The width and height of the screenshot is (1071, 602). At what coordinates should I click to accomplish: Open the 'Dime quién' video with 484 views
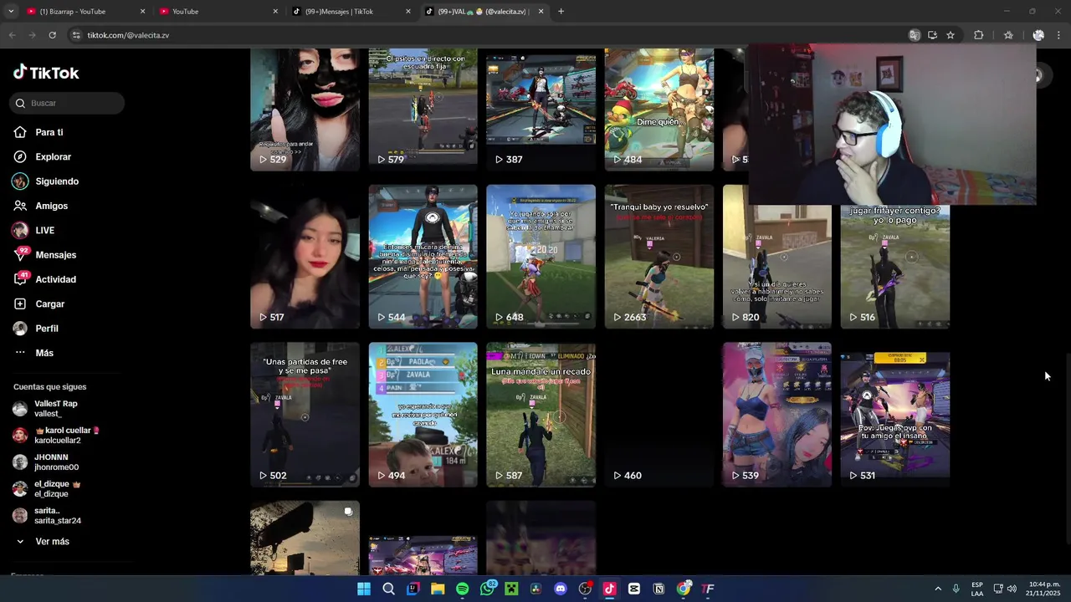pos(658,109)
